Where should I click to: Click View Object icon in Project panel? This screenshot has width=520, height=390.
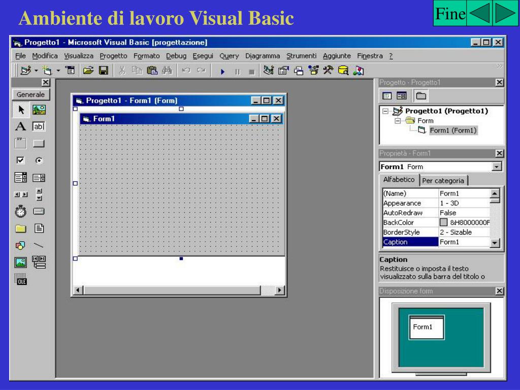coord(402,96)
